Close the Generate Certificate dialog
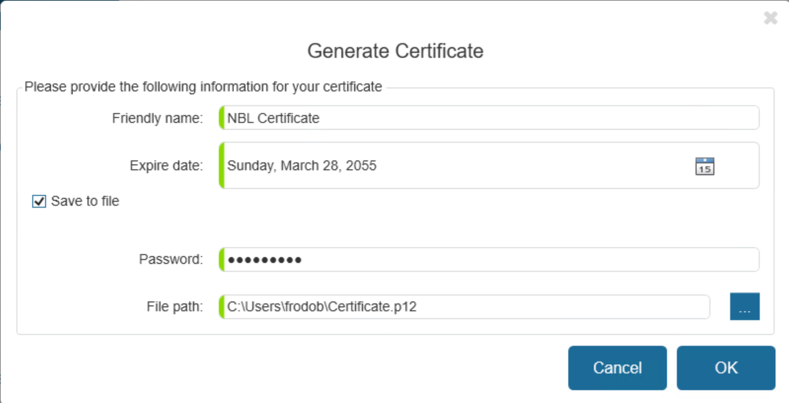The height and width of the screenshot is (403, 789). [x=771, y=17]
